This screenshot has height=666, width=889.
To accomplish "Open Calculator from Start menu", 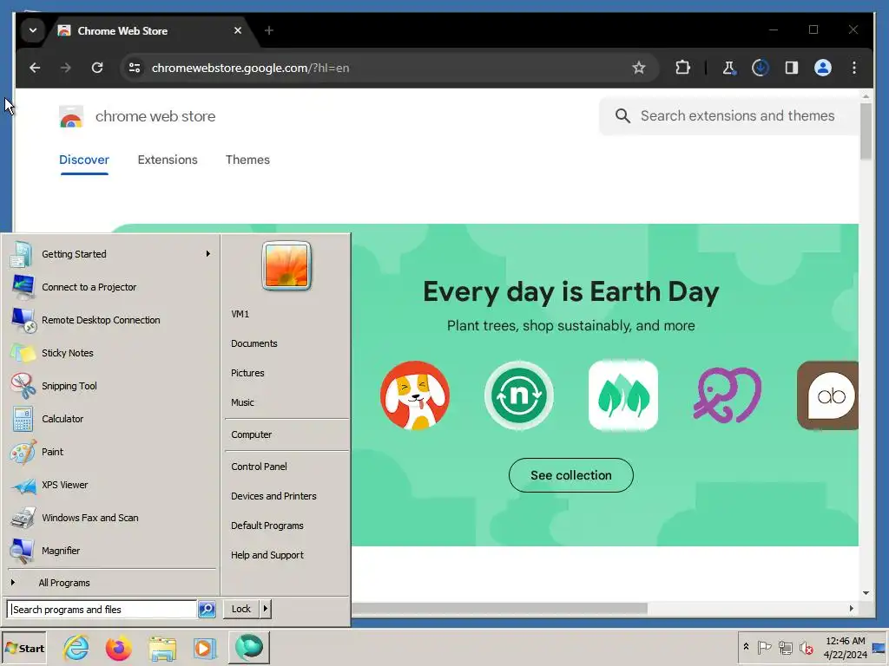I will point(110,419).
